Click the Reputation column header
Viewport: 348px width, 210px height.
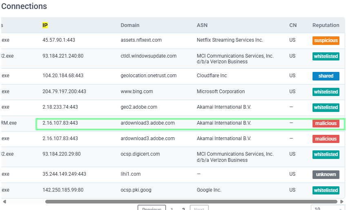pos(326,25)
